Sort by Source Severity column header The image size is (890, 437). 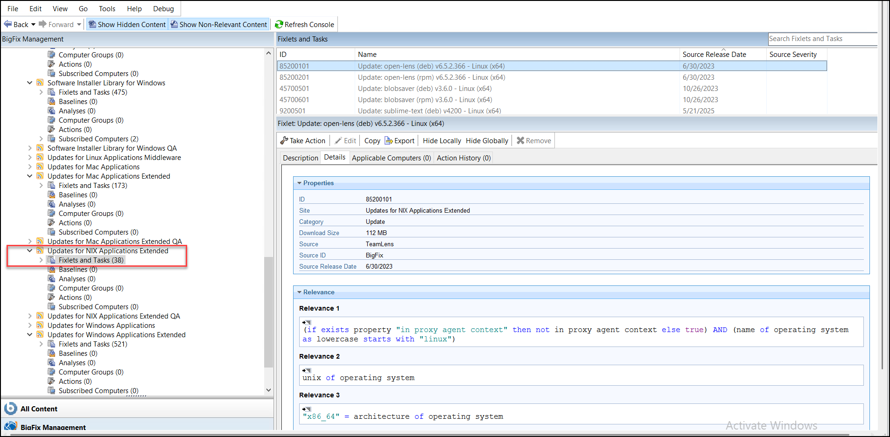coord(796,54)
